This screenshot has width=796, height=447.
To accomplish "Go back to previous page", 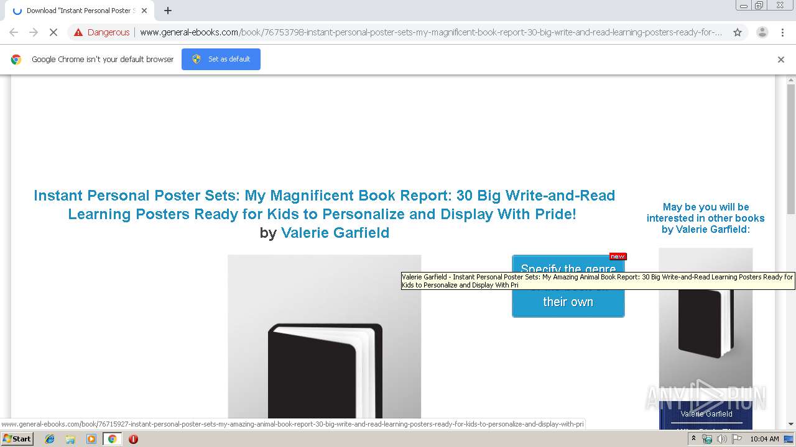I will coord(14,32).
